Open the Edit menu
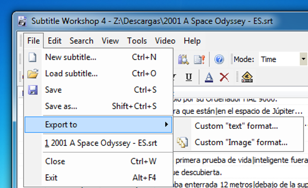This screenshot has width=308, height=188. 55,41
